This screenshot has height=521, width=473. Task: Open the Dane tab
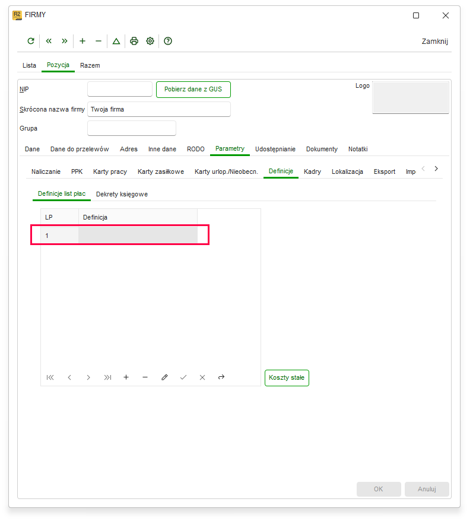(32, 149)
